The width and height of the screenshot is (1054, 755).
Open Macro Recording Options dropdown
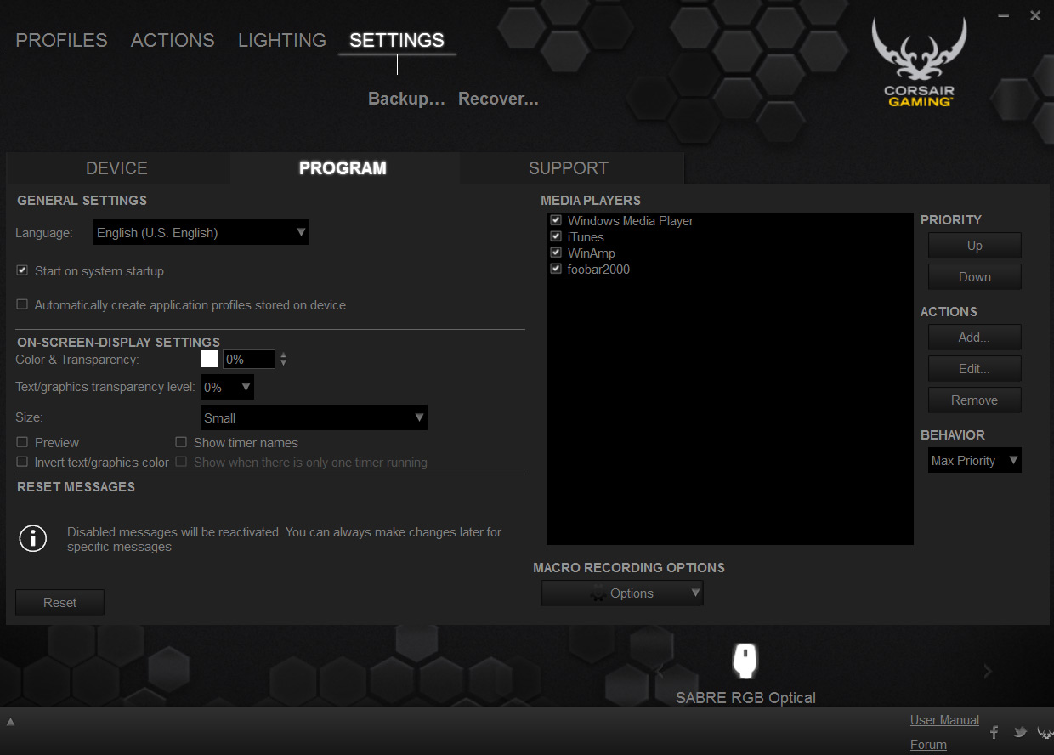(x=622, y=593)
